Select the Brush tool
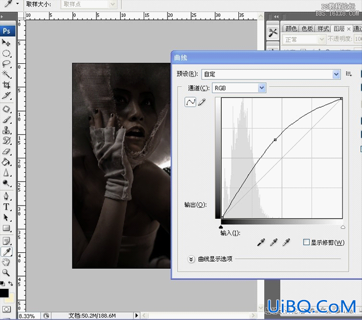 (6, 119)
